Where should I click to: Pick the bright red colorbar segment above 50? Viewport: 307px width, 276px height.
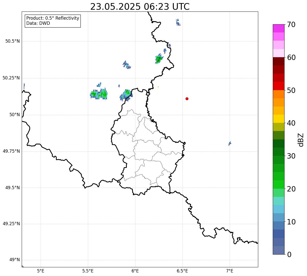(x=279, y=86)
